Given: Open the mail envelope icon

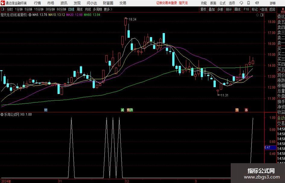Looking at the screenshot, I should 257,3.
